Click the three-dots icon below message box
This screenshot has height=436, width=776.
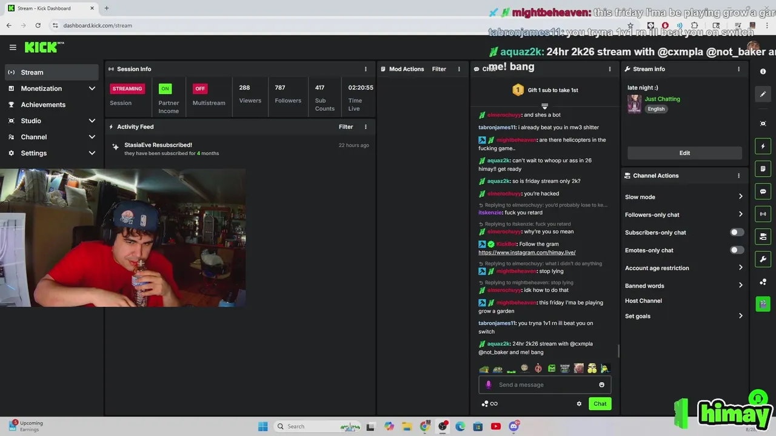click(484, 404)
